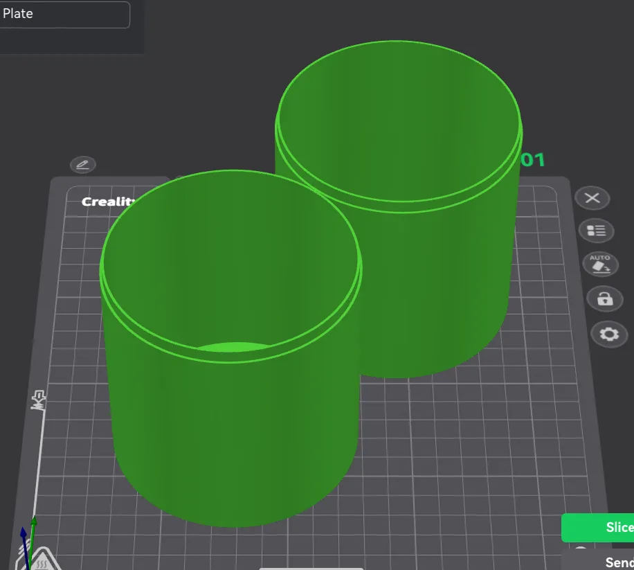Click the blue Z axis arrow
This screenshot has height=570, width=634.
click(24, 544)
